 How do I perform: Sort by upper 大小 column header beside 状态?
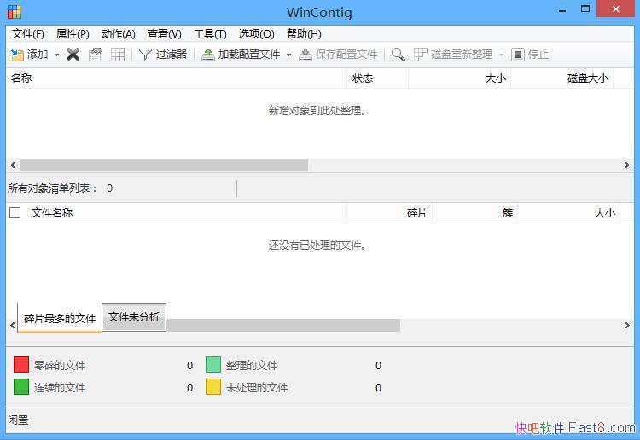pos(460,78)
